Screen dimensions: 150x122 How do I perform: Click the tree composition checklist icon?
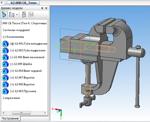click(x=12, y=15)
